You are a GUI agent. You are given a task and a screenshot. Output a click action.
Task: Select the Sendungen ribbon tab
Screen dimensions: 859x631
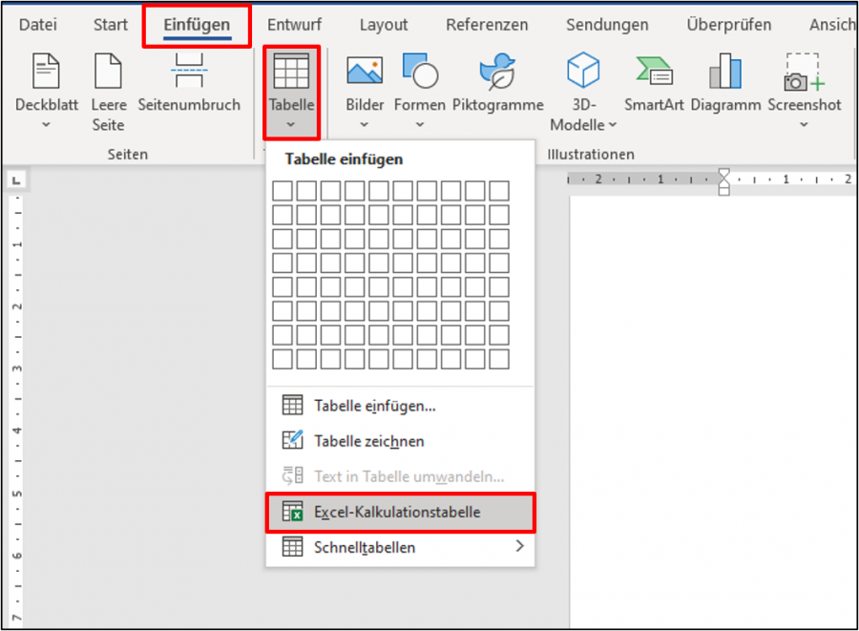click(x=606, y=25)
